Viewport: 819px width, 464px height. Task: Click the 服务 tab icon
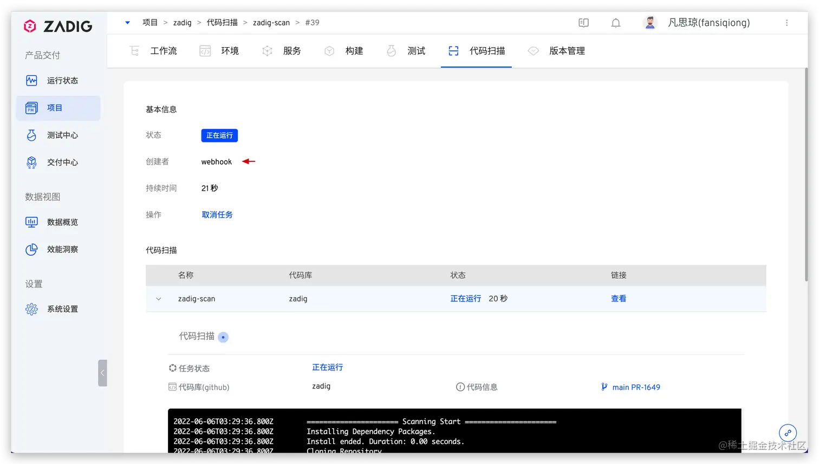(267, 51)
